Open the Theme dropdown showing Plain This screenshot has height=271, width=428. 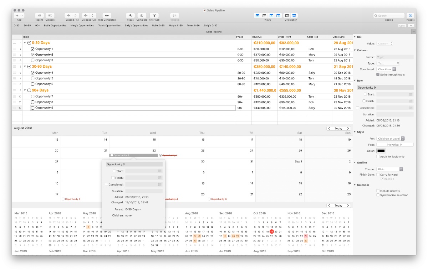(389, 169)
